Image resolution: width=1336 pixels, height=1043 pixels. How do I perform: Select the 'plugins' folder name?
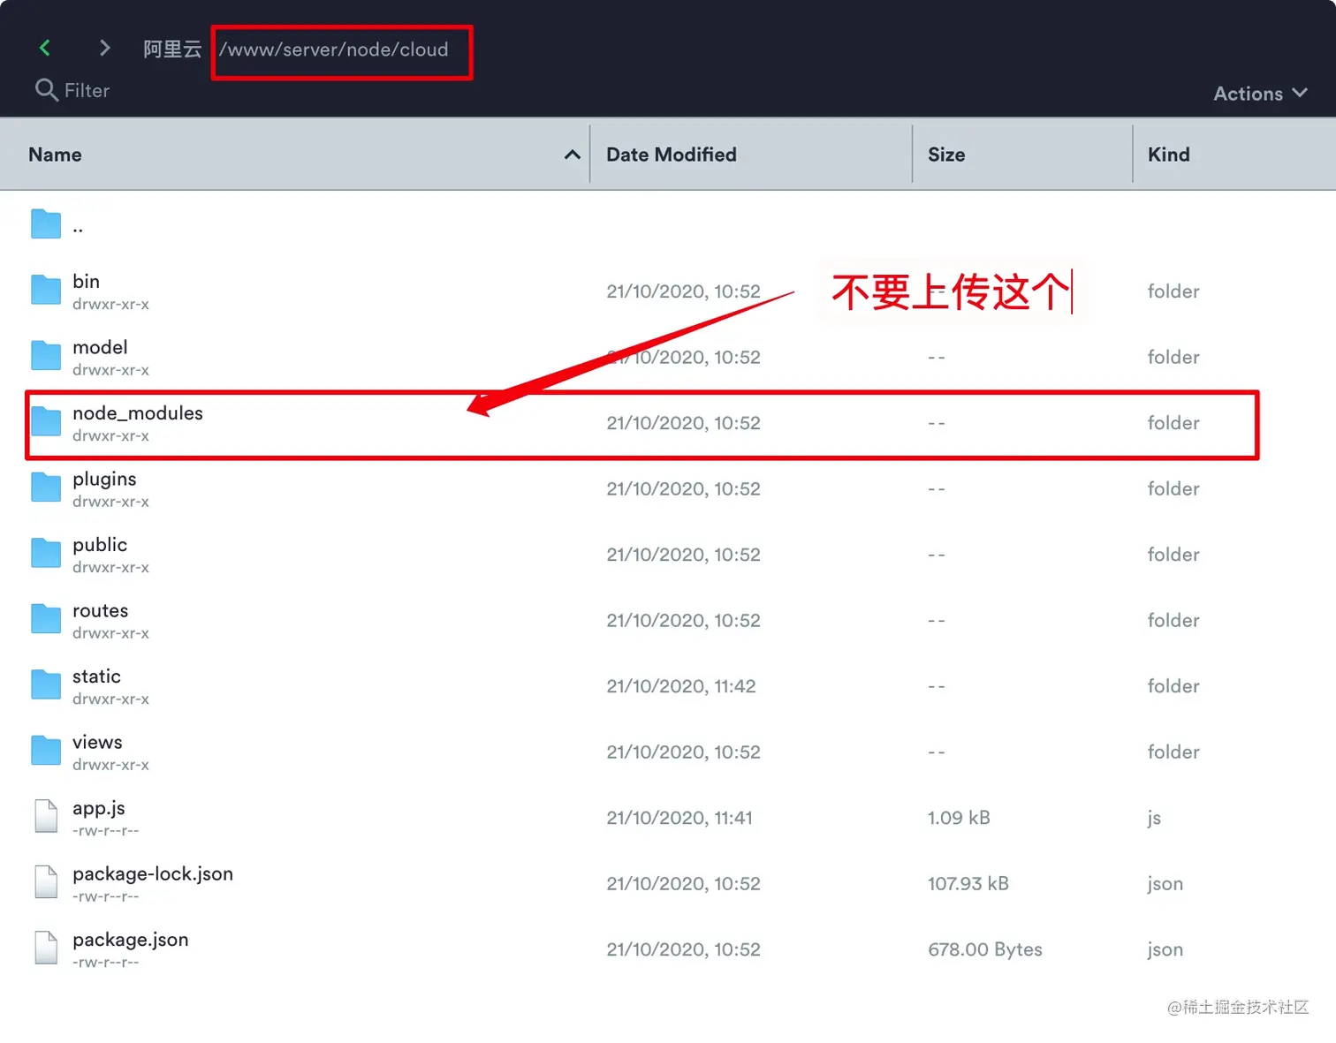[104, 479]
